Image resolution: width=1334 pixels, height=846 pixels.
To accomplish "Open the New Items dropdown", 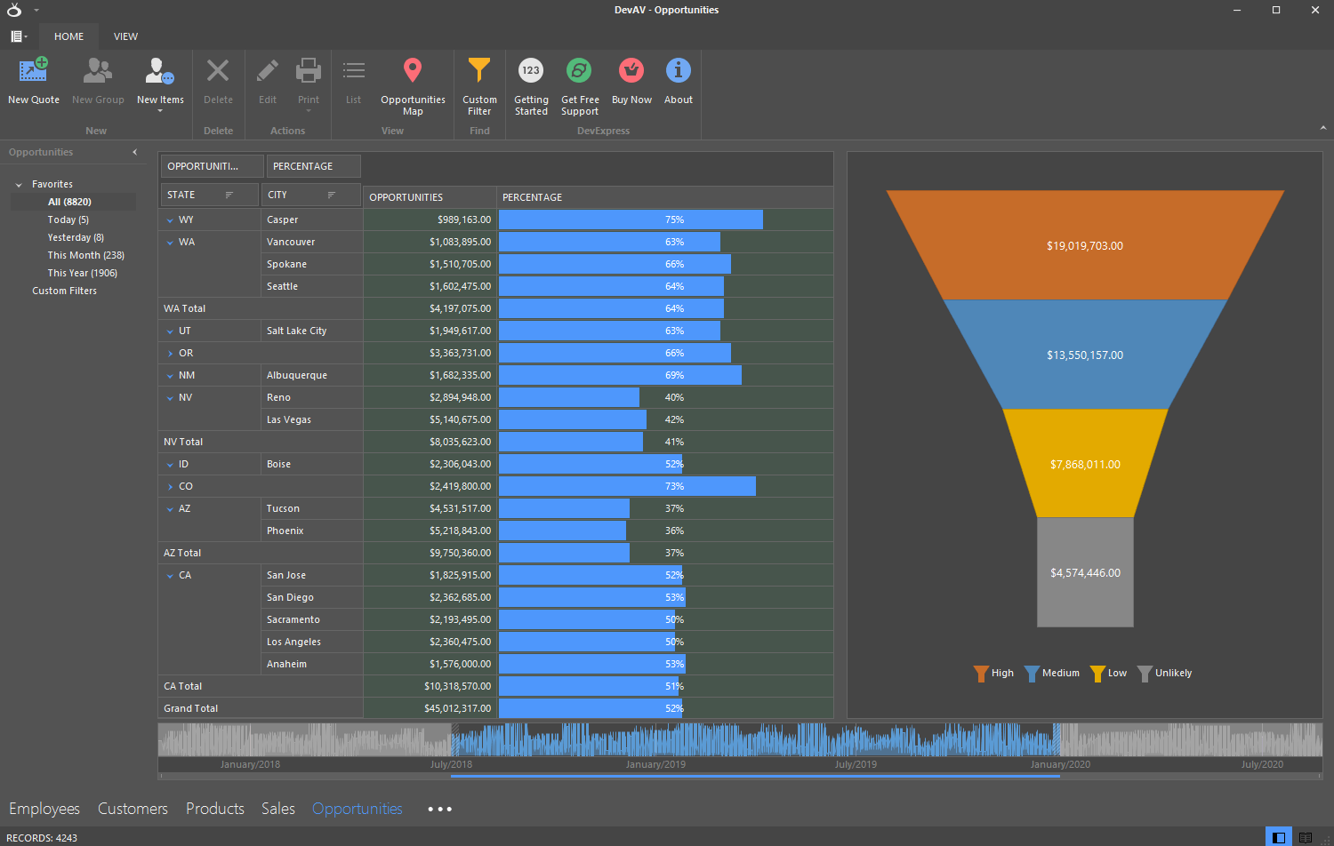I will [x=160, y=82].
